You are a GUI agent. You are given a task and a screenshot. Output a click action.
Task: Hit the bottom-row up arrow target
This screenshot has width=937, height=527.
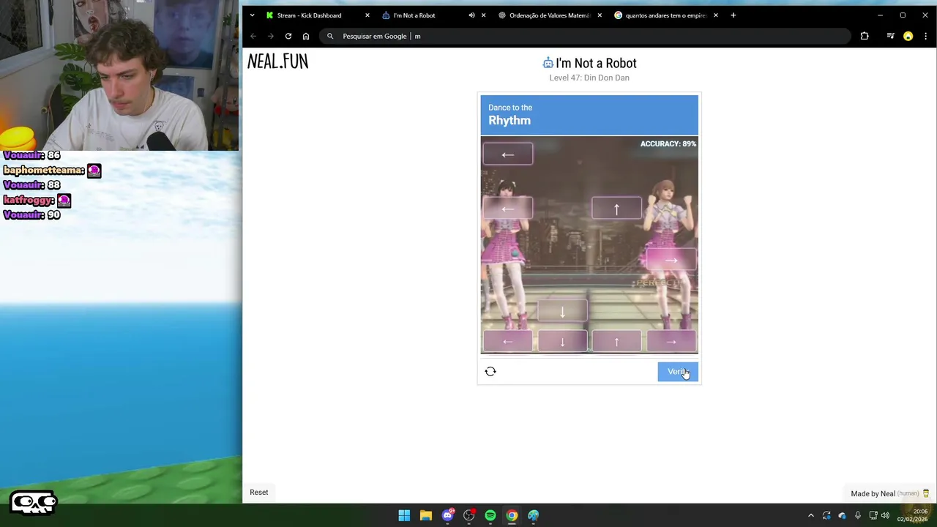[616, 342]
